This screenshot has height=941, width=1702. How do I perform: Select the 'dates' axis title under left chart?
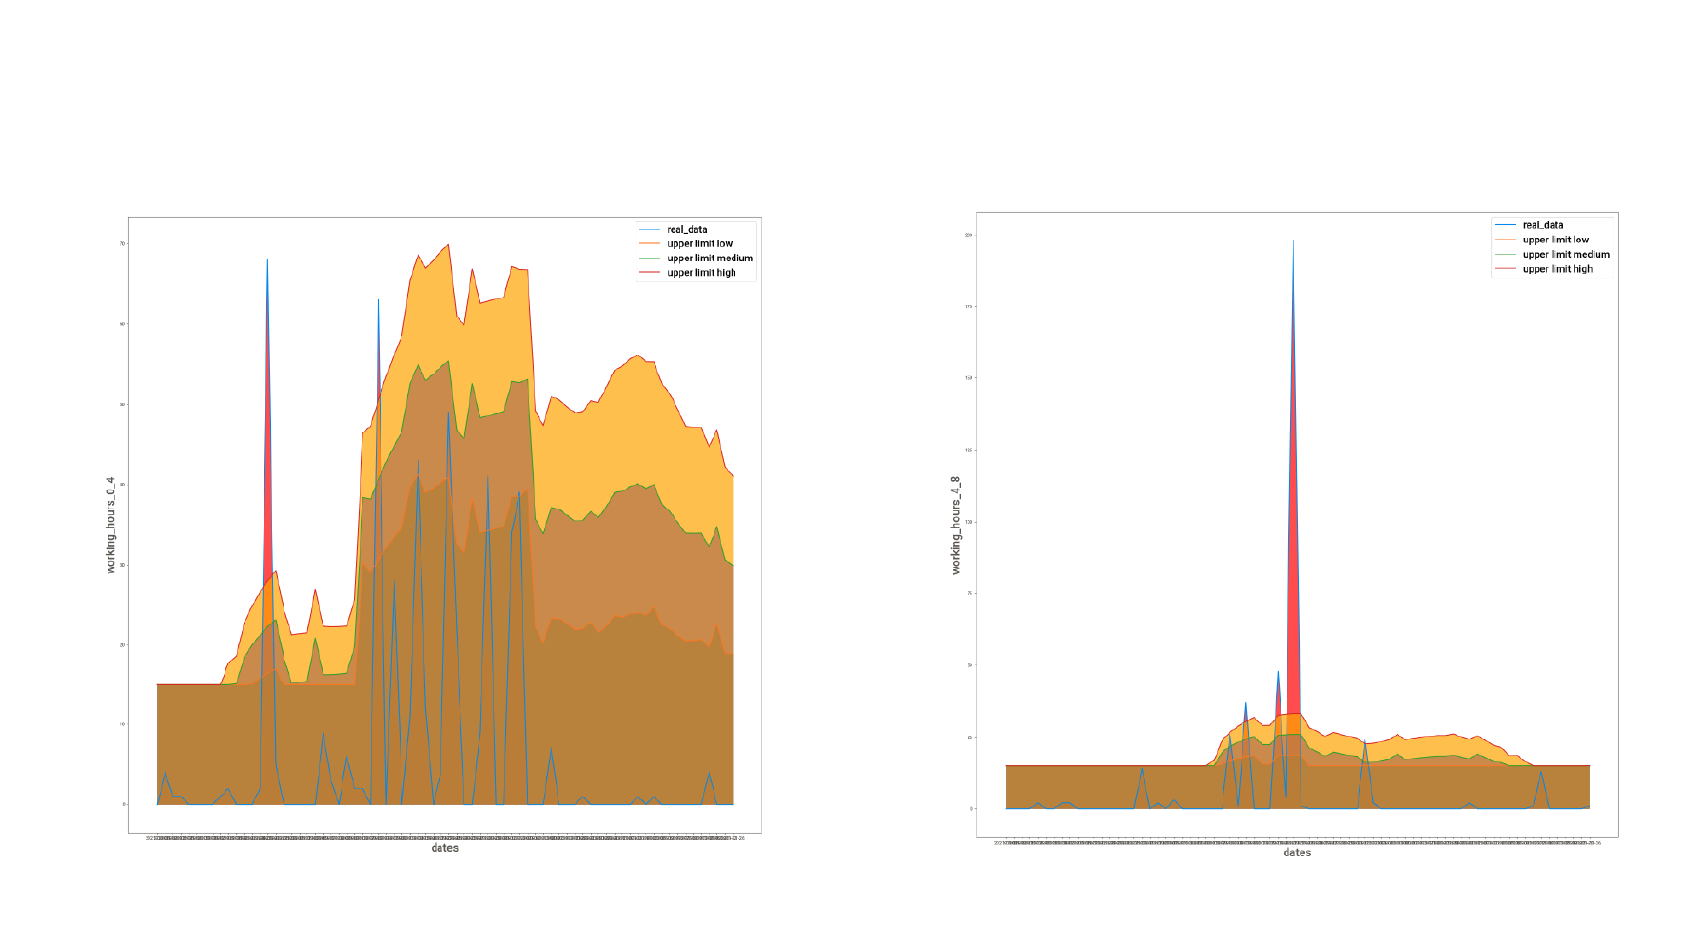(x=444, y=848)
